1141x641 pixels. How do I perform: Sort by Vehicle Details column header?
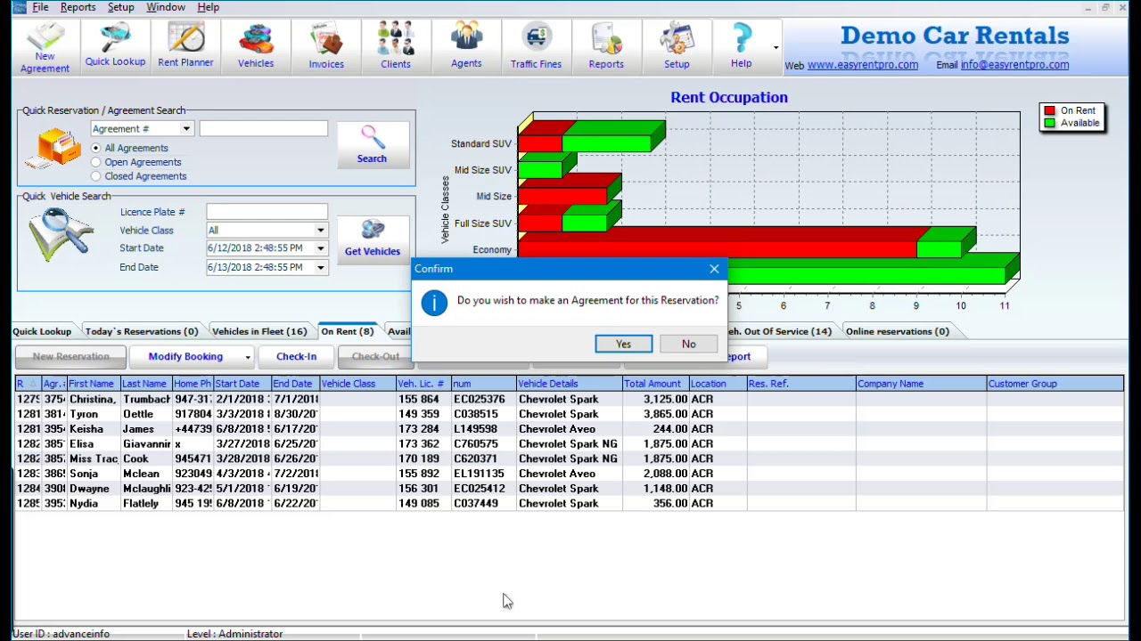click(569, 384)
